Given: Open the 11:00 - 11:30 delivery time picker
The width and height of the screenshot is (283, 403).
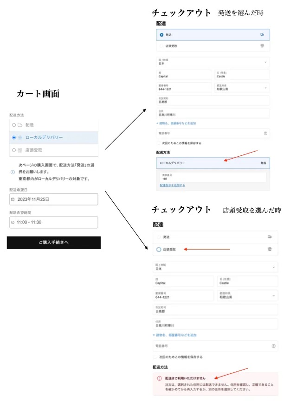Looking at the screenshot, I should click(52, 223).
